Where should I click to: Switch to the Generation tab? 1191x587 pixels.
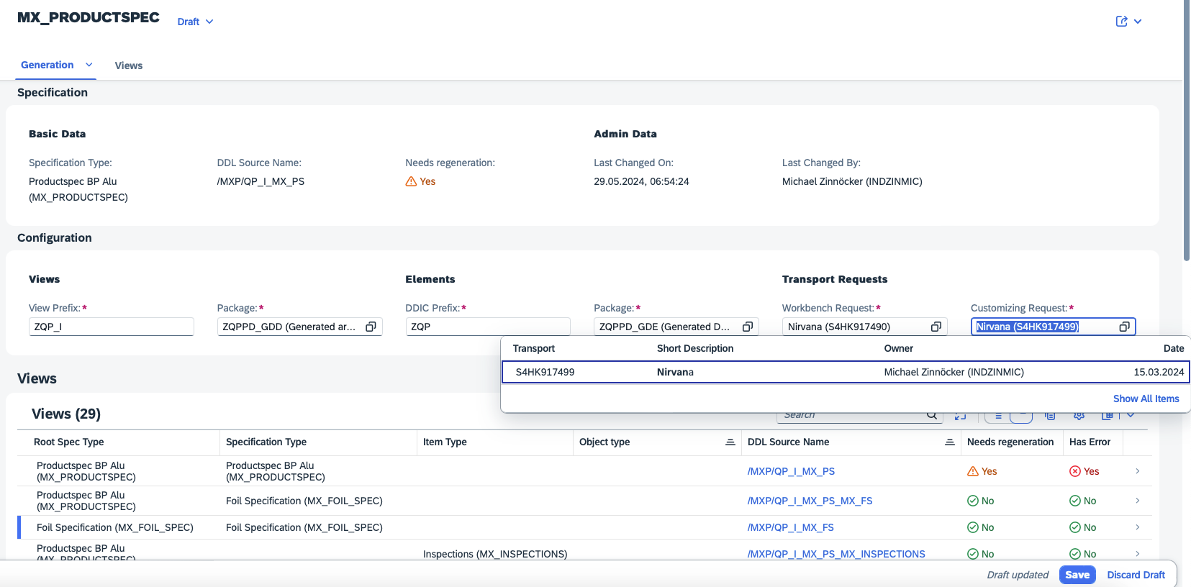tap(47, 65)
